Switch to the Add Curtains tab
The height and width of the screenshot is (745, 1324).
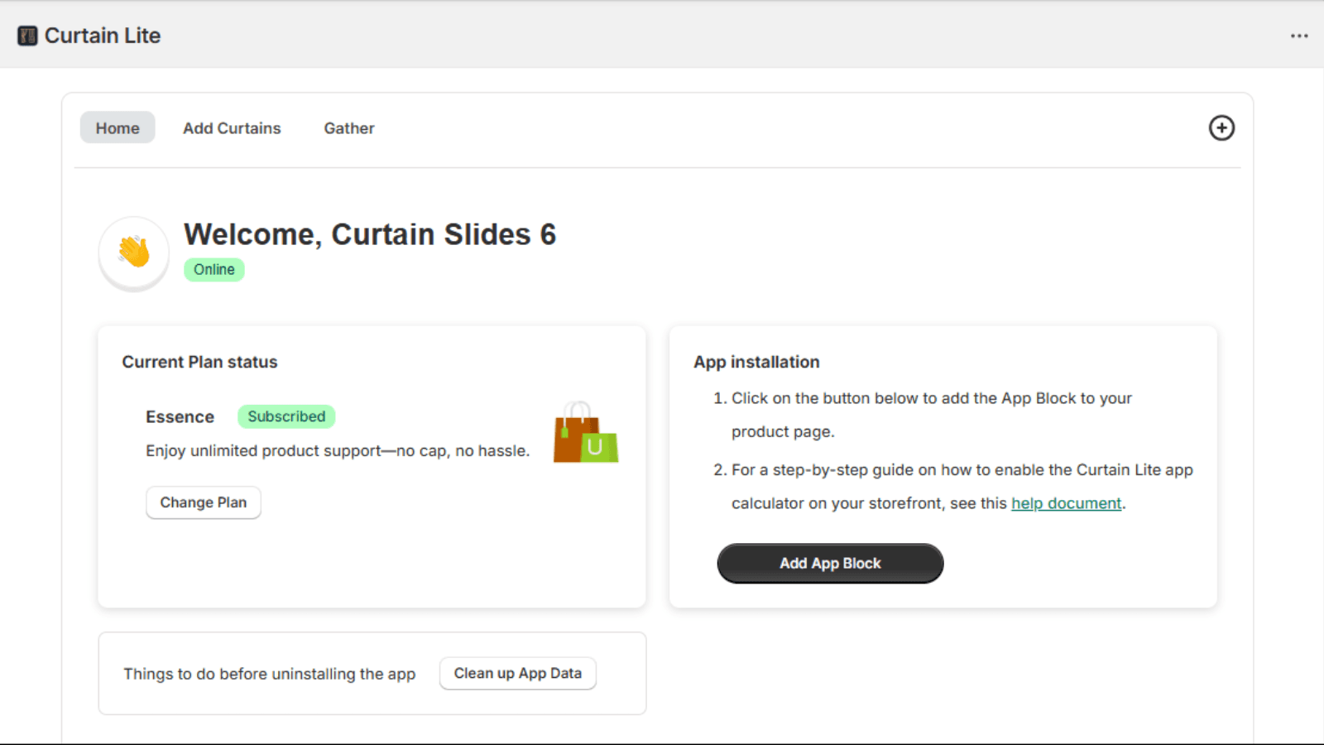232,128
